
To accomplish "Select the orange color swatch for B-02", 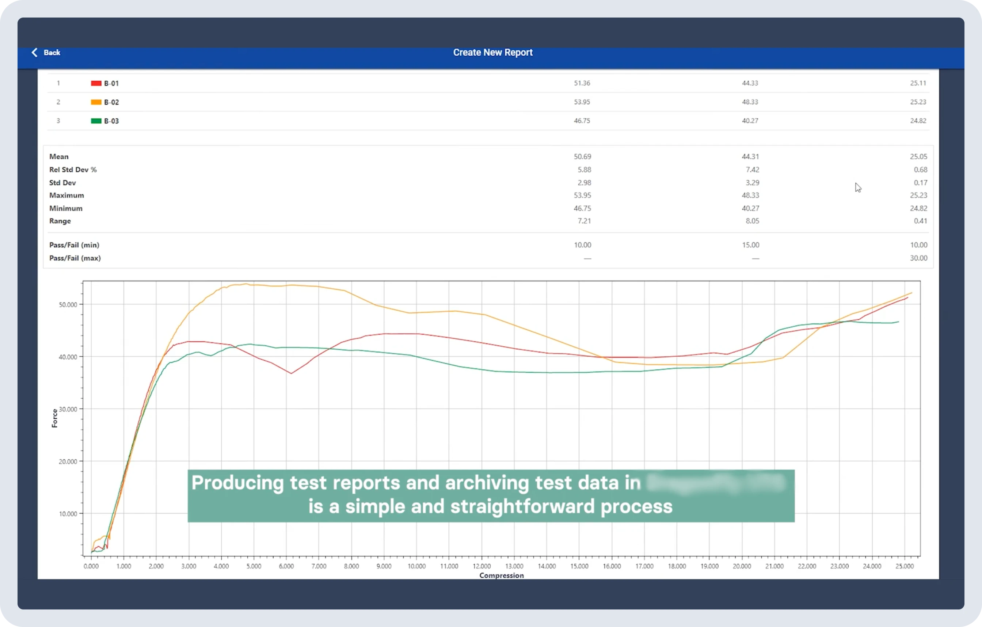I will (x=95, y=102).
